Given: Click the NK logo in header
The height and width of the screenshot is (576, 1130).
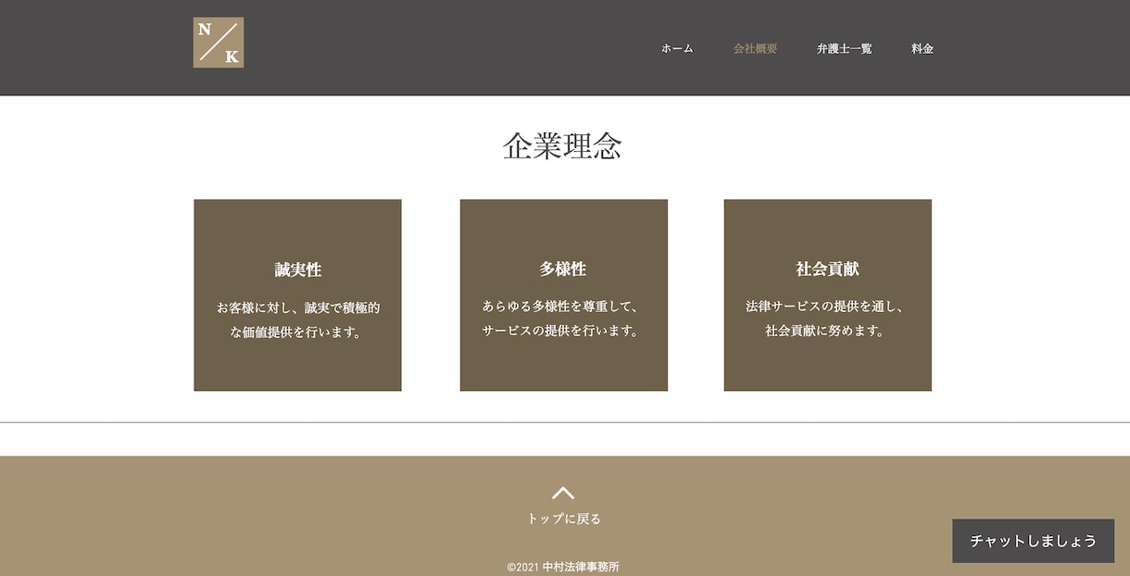Looking at the screenshot, I should pyautogui.click(x=219, y=43).
